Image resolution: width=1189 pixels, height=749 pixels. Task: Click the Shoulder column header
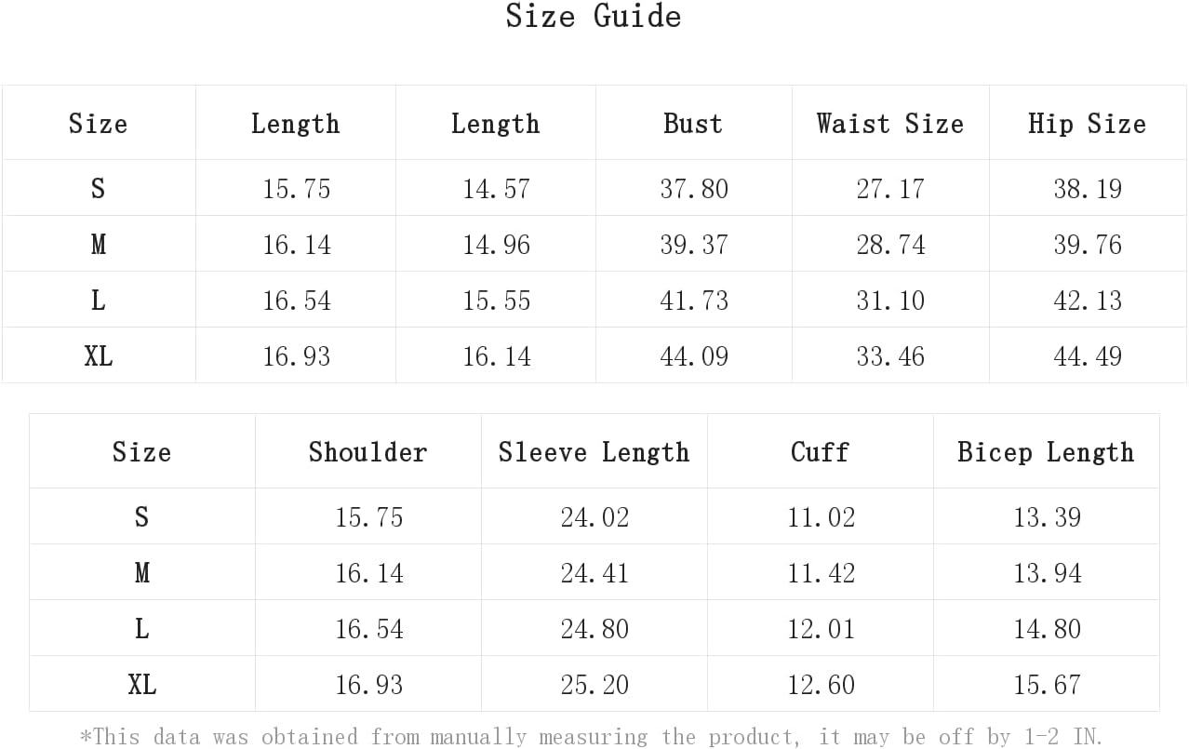click(x=368, y=452)
